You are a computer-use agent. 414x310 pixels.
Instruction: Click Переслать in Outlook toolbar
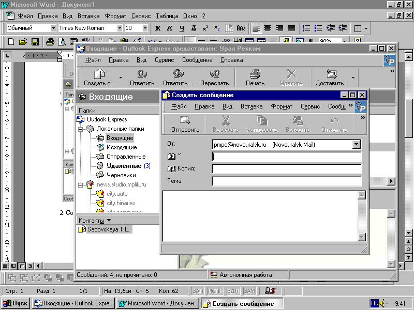coord(214,78)
